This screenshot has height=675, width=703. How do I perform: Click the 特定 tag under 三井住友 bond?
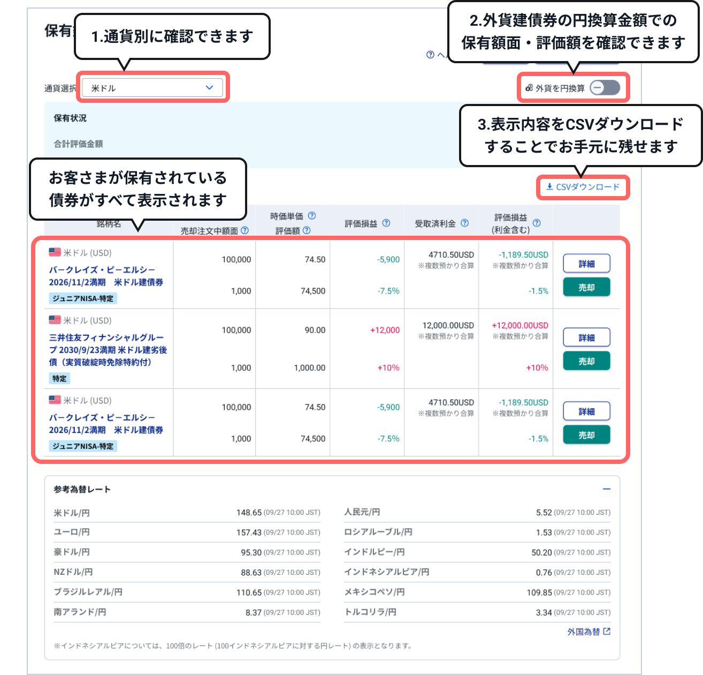[x=59, y=379]
